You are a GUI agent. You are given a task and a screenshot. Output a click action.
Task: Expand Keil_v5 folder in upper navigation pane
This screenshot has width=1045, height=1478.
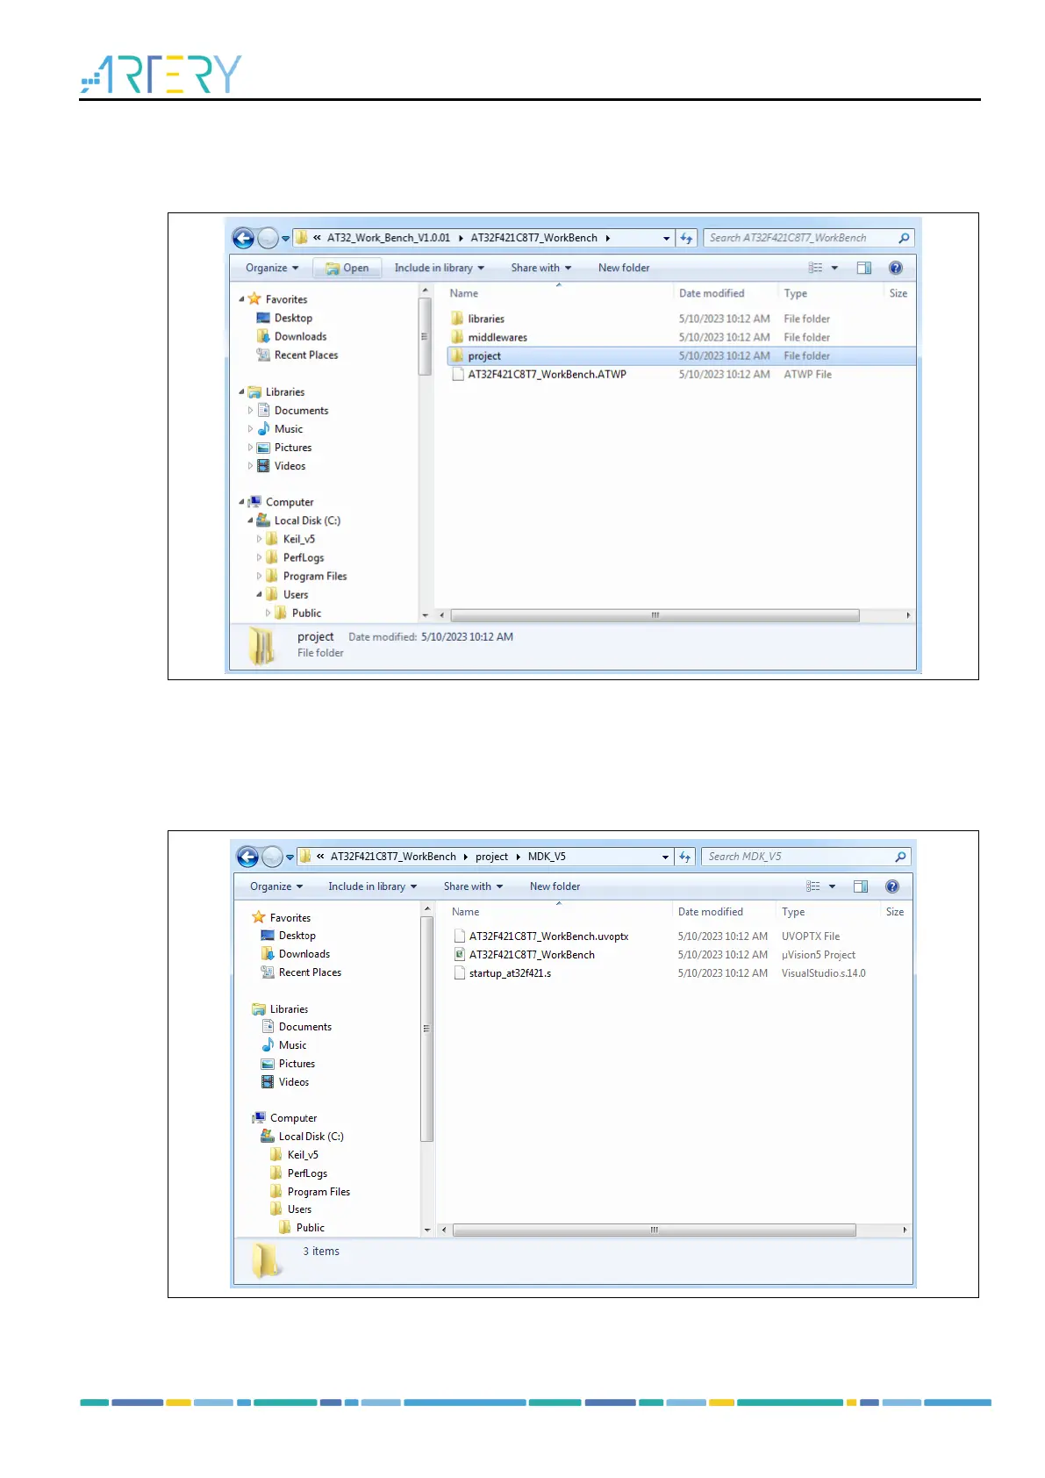pyautogui.click(x=260, y=539)
